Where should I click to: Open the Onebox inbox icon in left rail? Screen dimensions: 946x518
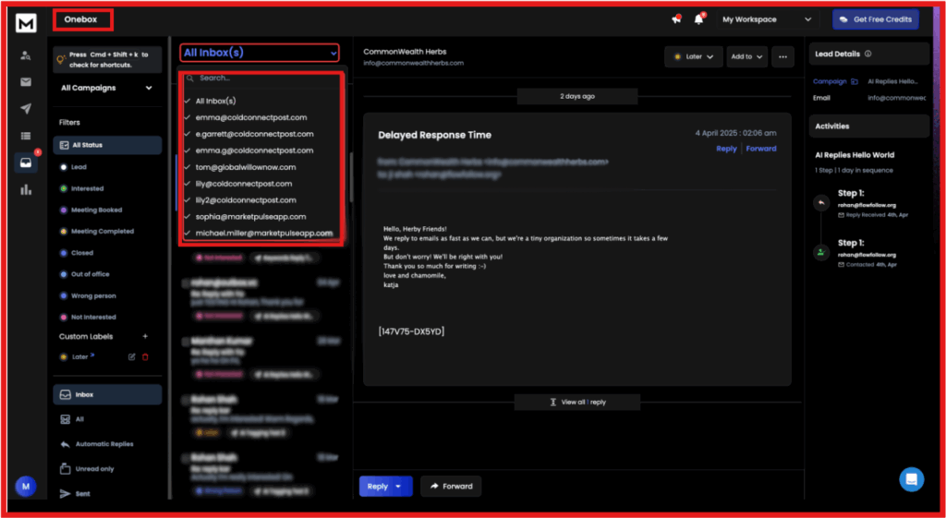click(x=26, y=163)
